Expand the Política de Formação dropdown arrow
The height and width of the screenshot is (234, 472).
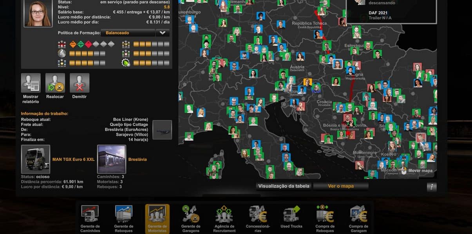[x=163, y=33]
